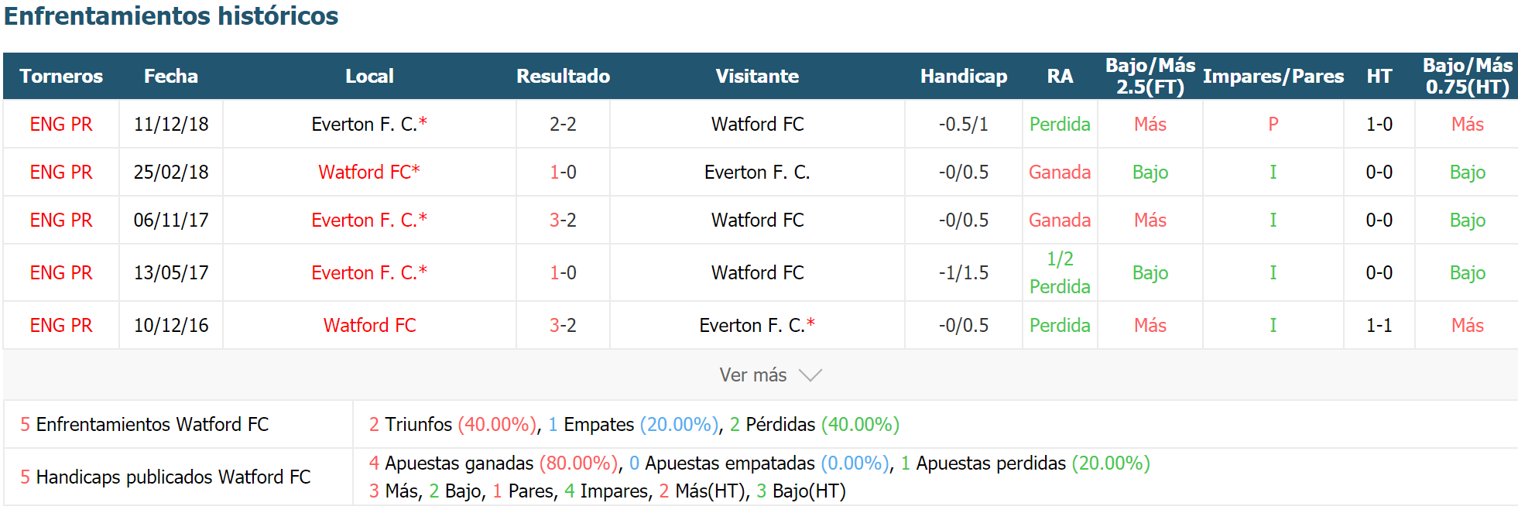Click the 3-2 result for 10/12/16 match
This screenshot has width=1518, height=513.
(563, 325)
